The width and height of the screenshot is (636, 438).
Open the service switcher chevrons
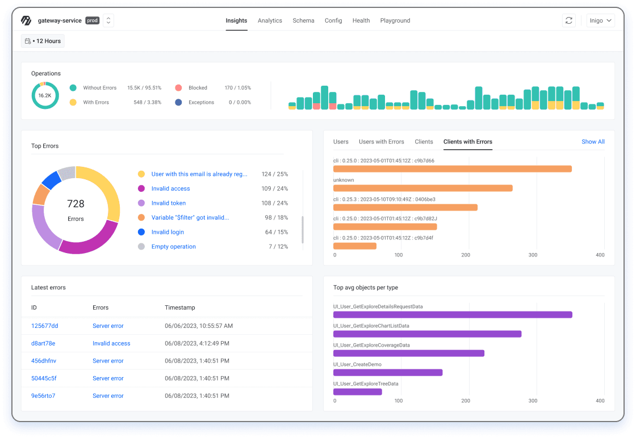pos(108,20)
